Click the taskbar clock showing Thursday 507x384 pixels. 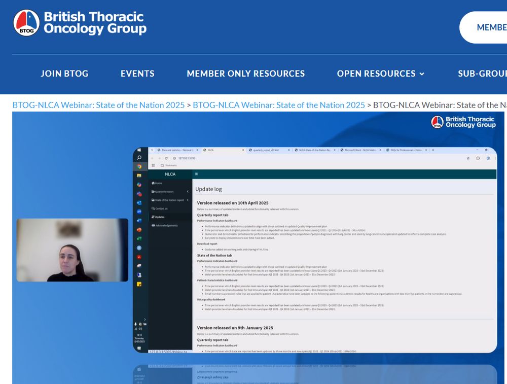(139, 338)
